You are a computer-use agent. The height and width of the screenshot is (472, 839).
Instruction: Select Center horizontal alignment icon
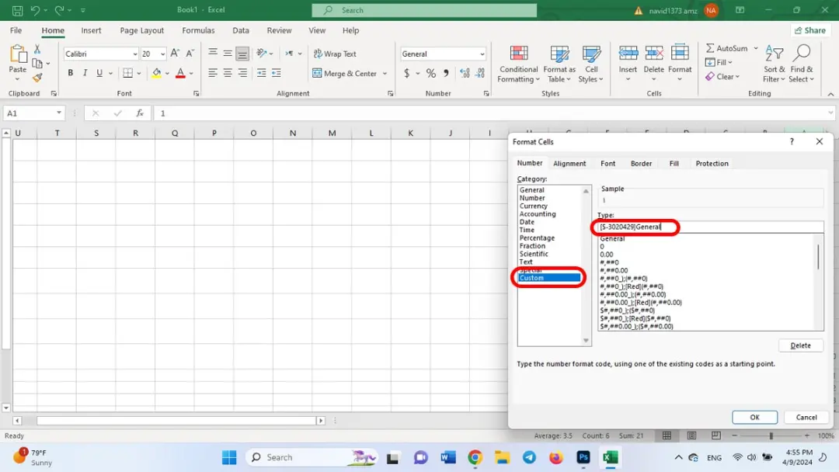(228, 73)
